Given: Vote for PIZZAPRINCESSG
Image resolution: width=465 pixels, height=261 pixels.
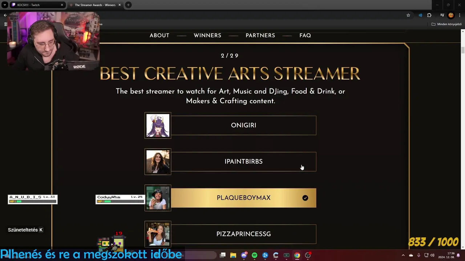Looking at the screenshot, I should point(243,234).
